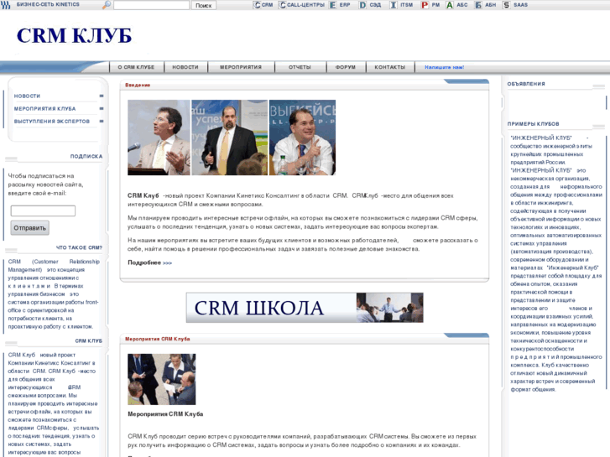Image resolution: width=610 pixels, height=457 pixels.
Task: Open the CRM section letter icon
Action: coord(257,5)
